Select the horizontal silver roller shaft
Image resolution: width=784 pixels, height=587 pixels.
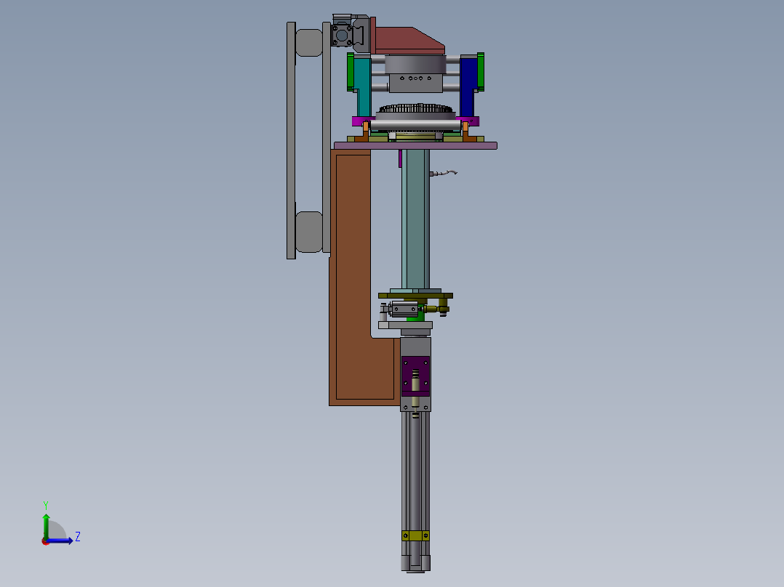coord(415,126)
